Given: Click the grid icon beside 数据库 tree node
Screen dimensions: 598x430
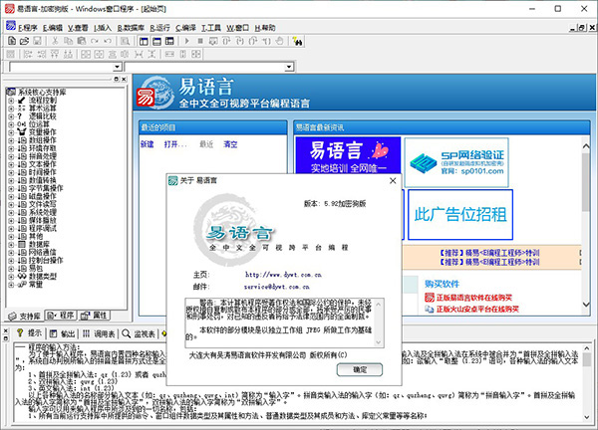Looking at the screenshot, I should click(21, 244).
